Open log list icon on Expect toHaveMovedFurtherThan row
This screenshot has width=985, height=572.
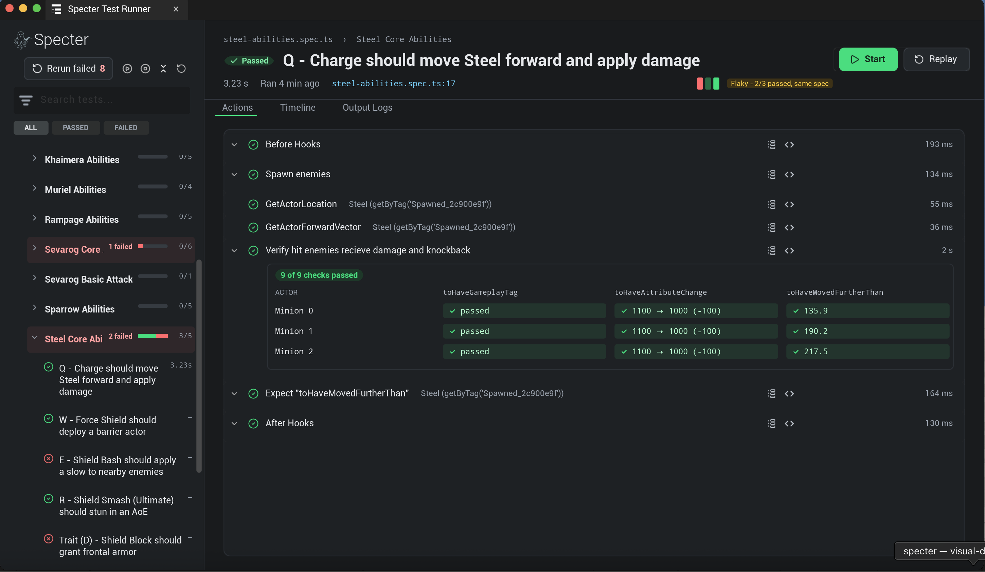tap(772, 394)
